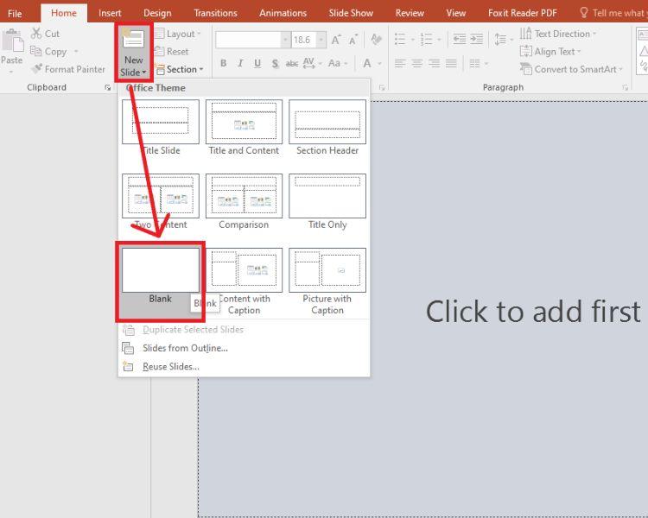
Task: Switch to the Insert tab
Action: 110,13
